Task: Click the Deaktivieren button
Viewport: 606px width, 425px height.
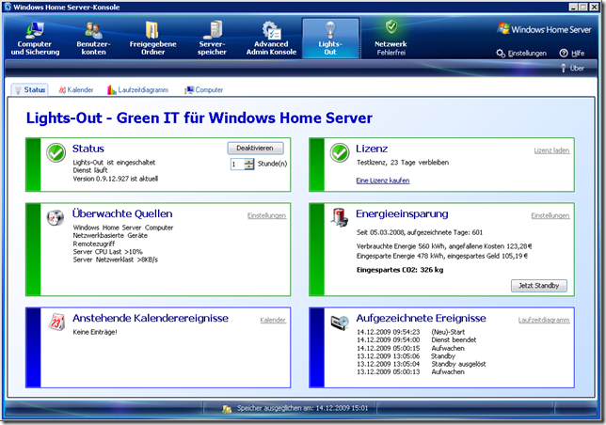Action: tap(255, 149)
